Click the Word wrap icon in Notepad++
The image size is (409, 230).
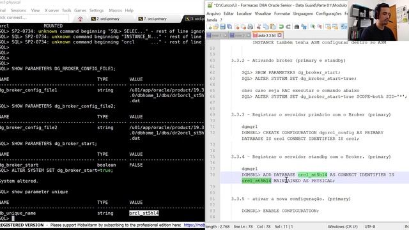344,27
